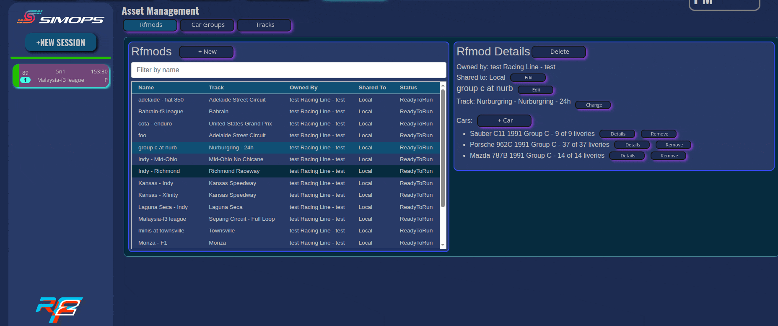Sort by the Track column header
Viewport: 778px width, 326px height.
(216, 88)
